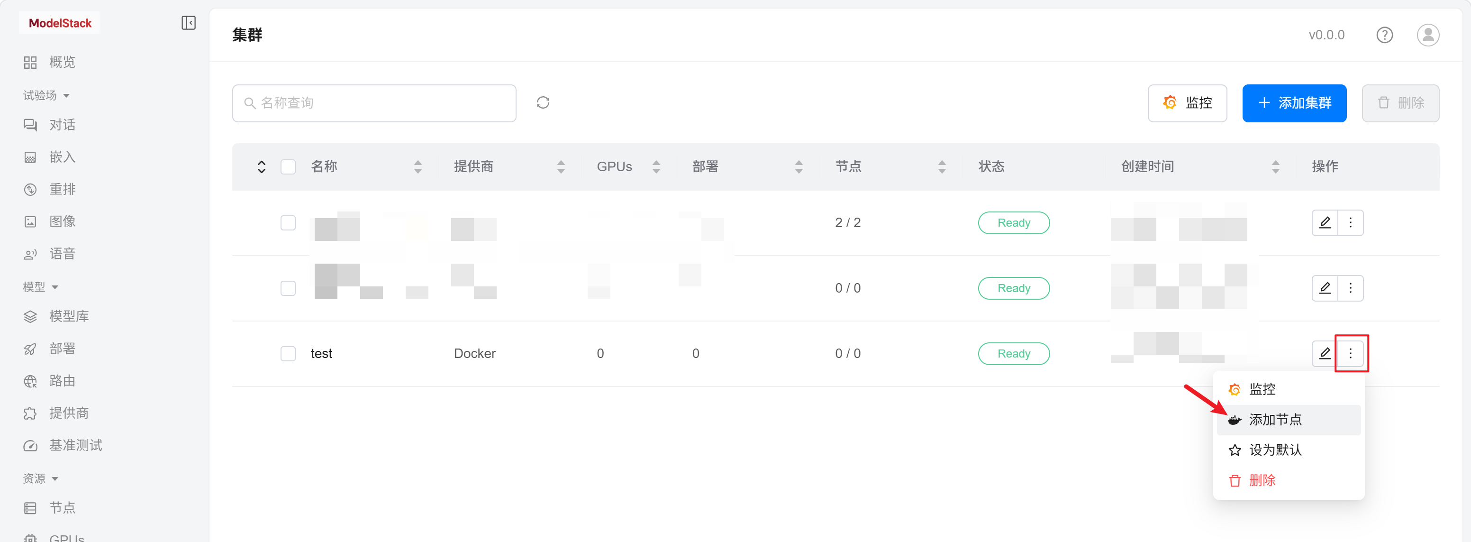Choose 添加节点 from the row menu

click(x=1289, y=420)
